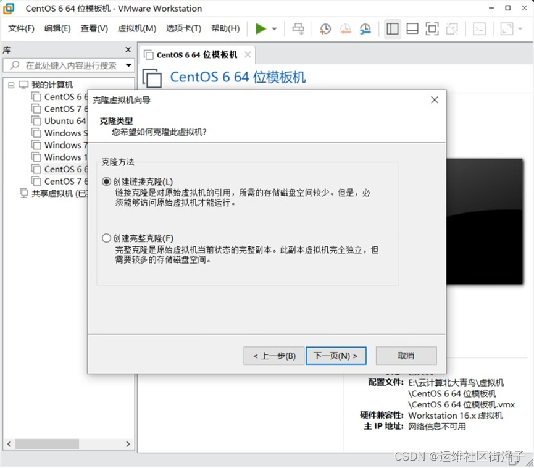This screenshot has height=468, width=534.
Task: Select the highlighted CentOS 6 library entry
Action: (x=60, y=169)
